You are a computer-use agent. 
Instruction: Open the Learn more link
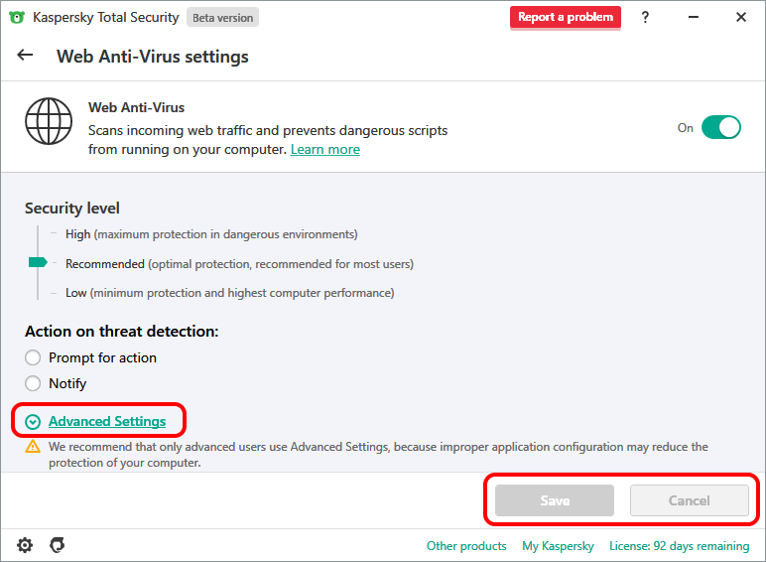(x=325, y=149)
